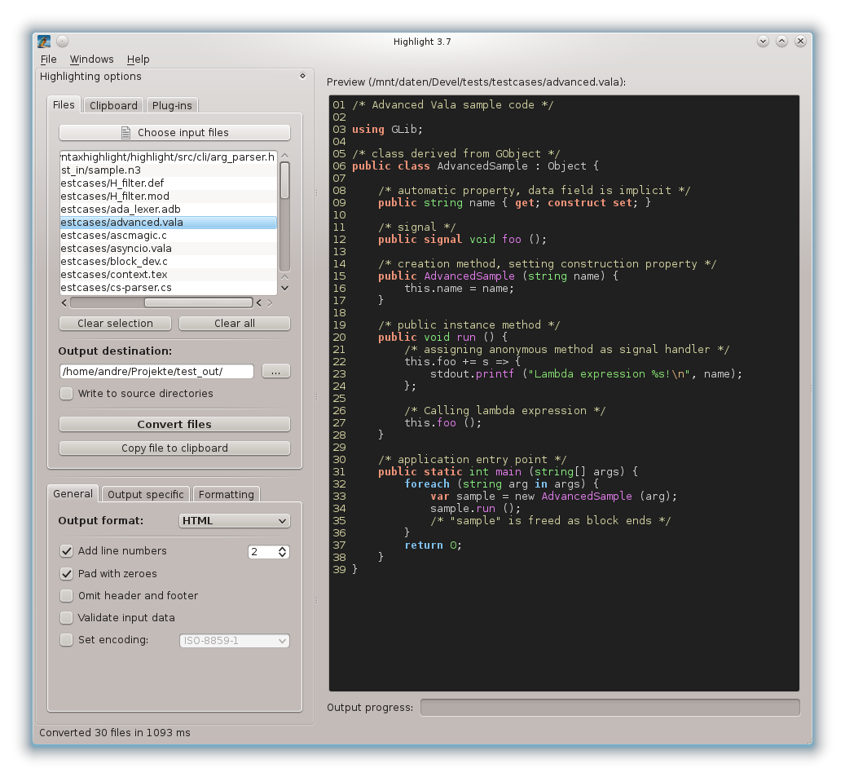
Task: Click the file list scroll-down arrow at bottom
Action: click(x=285, y=289)
